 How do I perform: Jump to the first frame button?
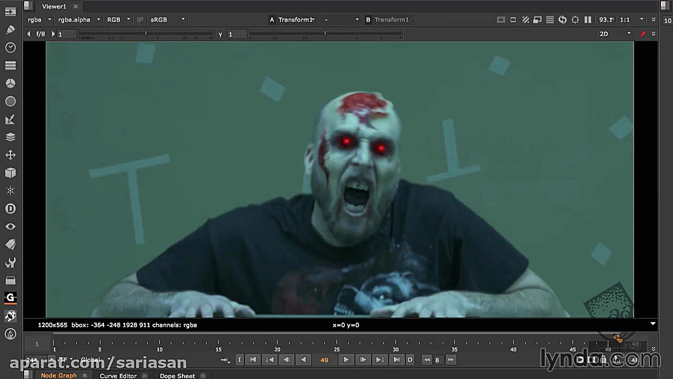click(252, 360)
